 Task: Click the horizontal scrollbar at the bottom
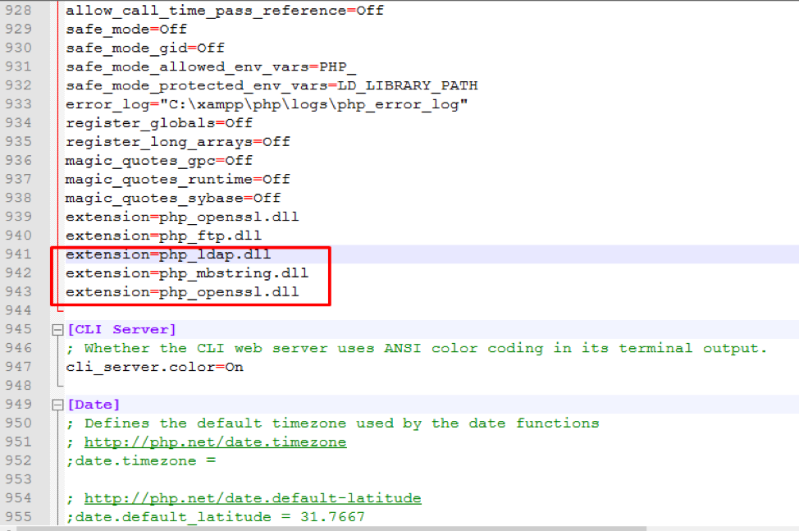(331, 528)
